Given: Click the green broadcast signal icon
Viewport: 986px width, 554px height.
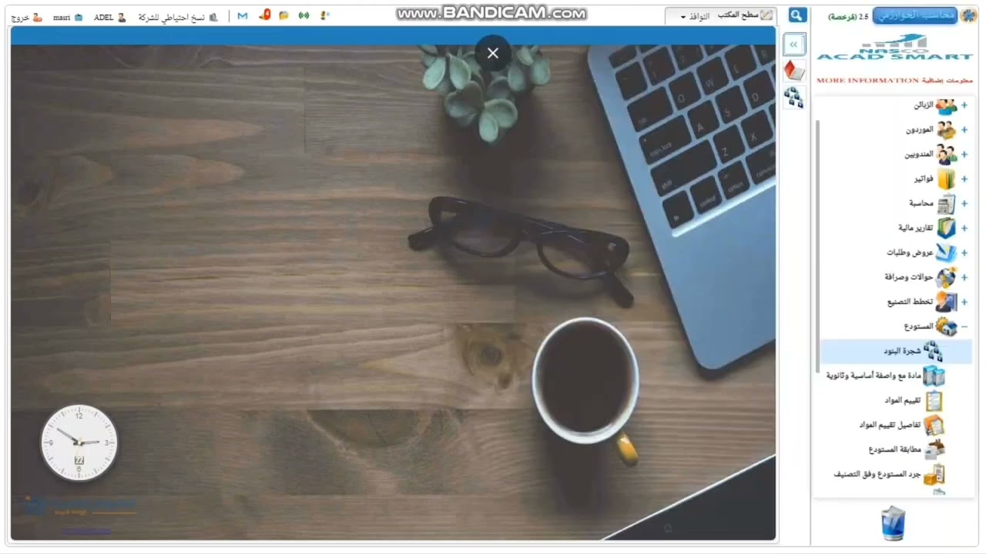Looking at the screenshot, I should (x=304, y=15).
